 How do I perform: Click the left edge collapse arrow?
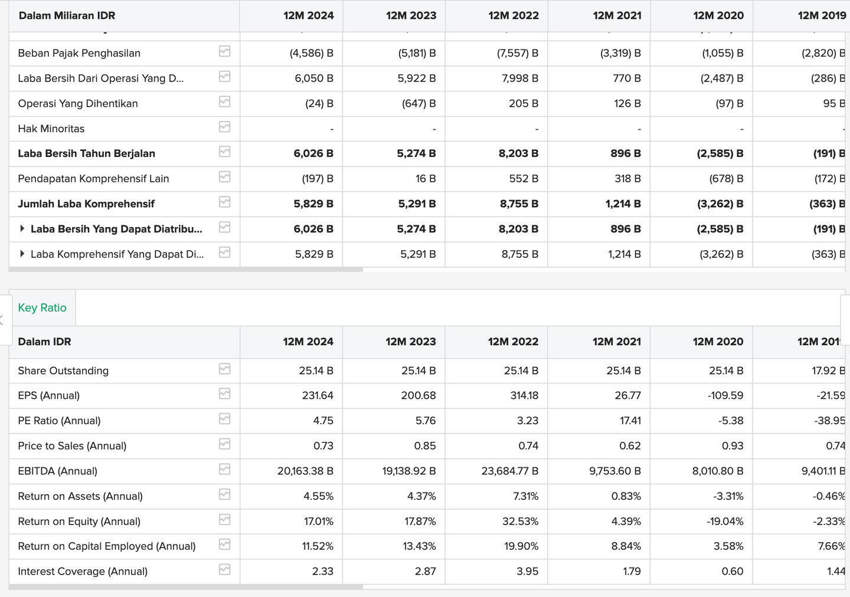[3, 320]
